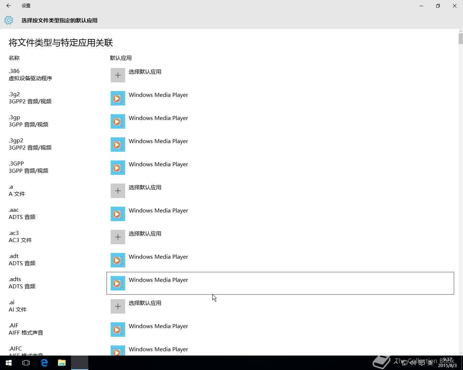Click the ".3g2 3GPP2 音频/视频" entry
Image resolution: width=463 pixels, height=370 pixels.
[x=30, y=98]
